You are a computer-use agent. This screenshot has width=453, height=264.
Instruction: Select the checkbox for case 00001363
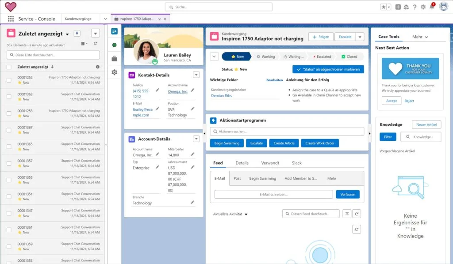[9, 97]
